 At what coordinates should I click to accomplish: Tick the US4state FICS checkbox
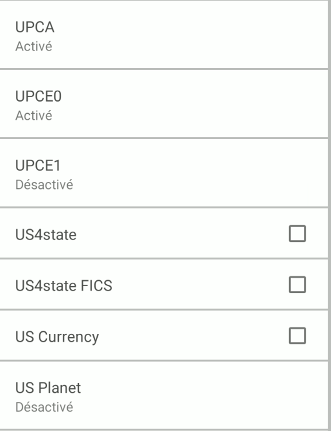297,285
